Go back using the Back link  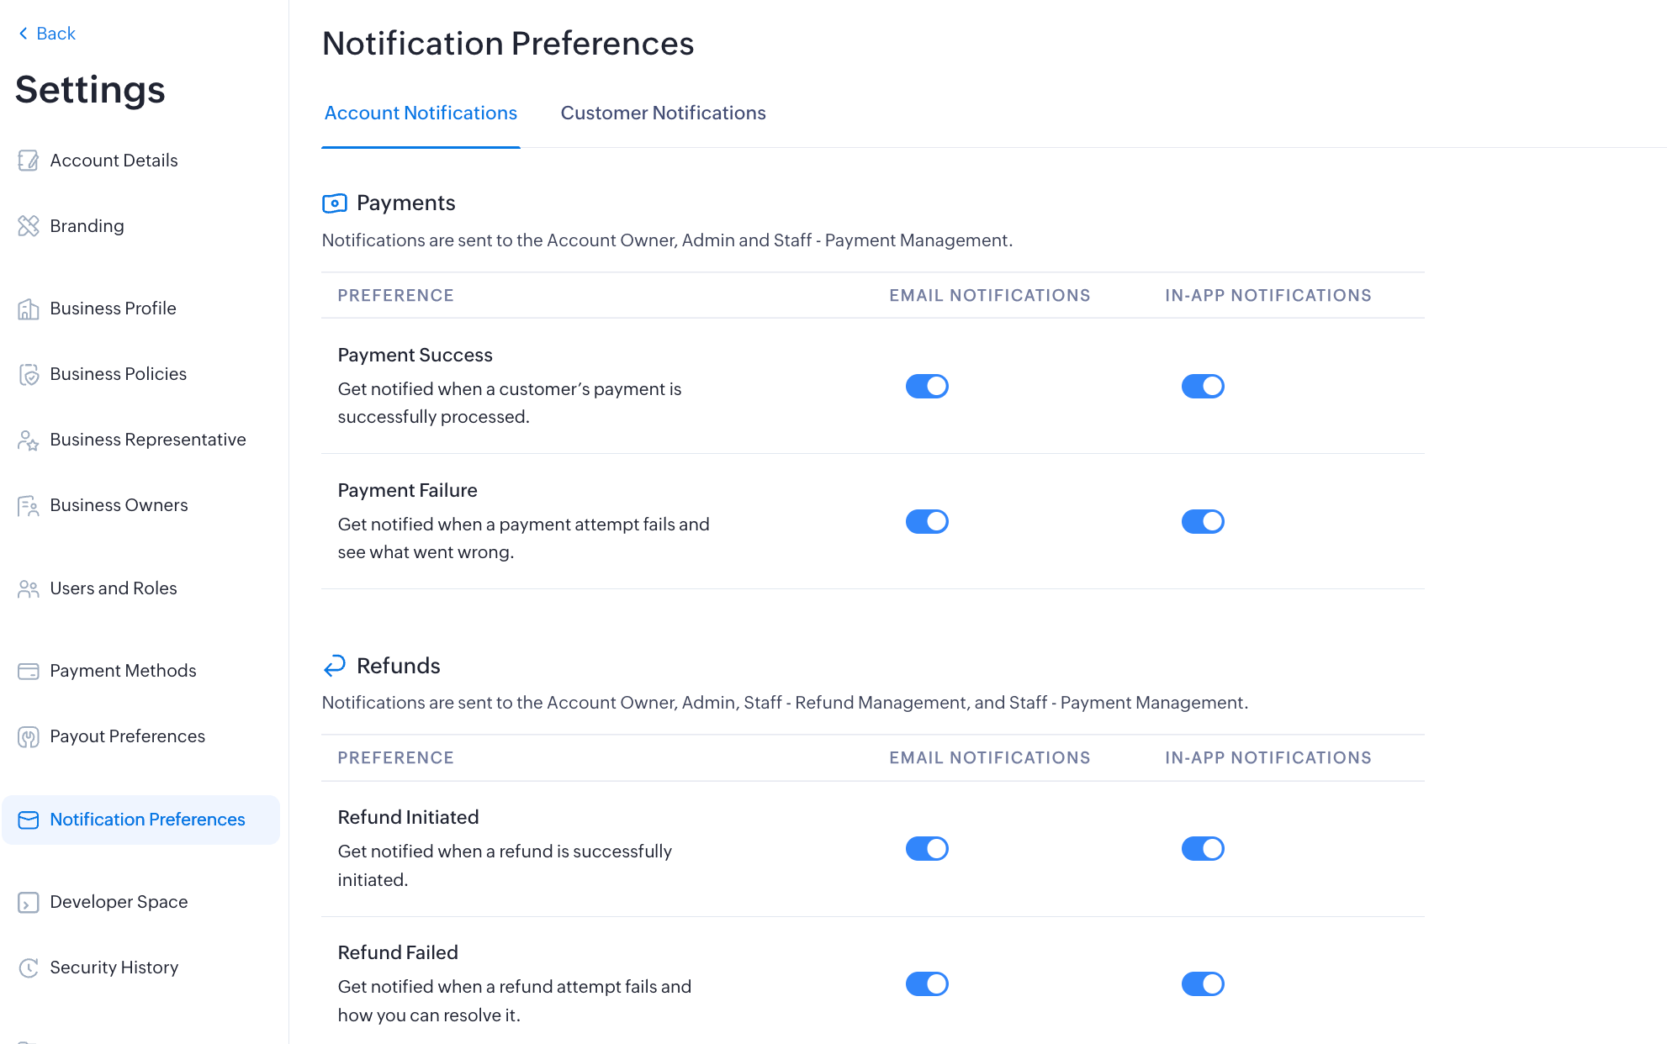(47, 34)
